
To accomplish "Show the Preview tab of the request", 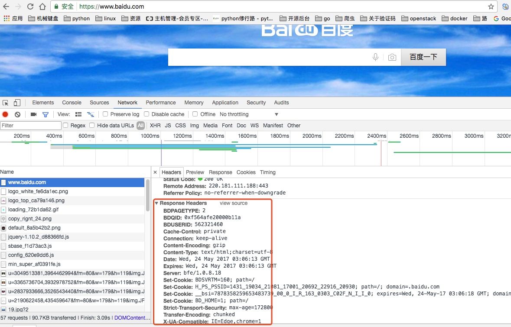I will [195, 172].
